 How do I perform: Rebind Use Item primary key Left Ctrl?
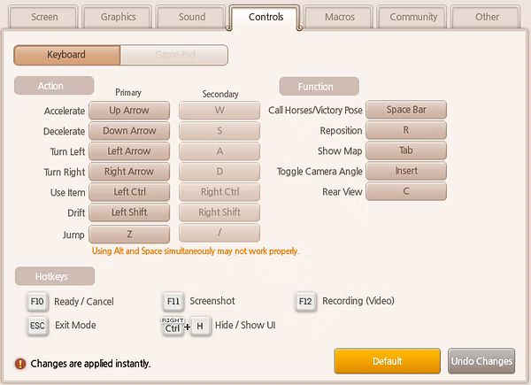(x=129, y=192)
